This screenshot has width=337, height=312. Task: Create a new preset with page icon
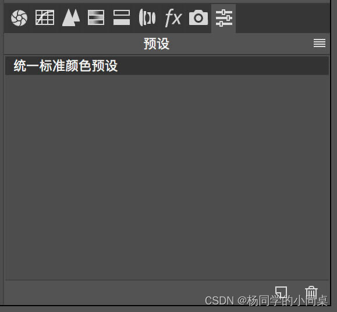281,292
